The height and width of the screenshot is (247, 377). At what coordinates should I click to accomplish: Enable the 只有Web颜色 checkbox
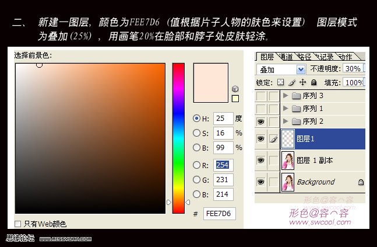[x=18, y=223]
